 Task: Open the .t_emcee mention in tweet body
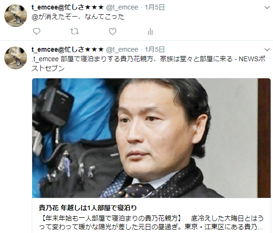[x=45, y=59]
